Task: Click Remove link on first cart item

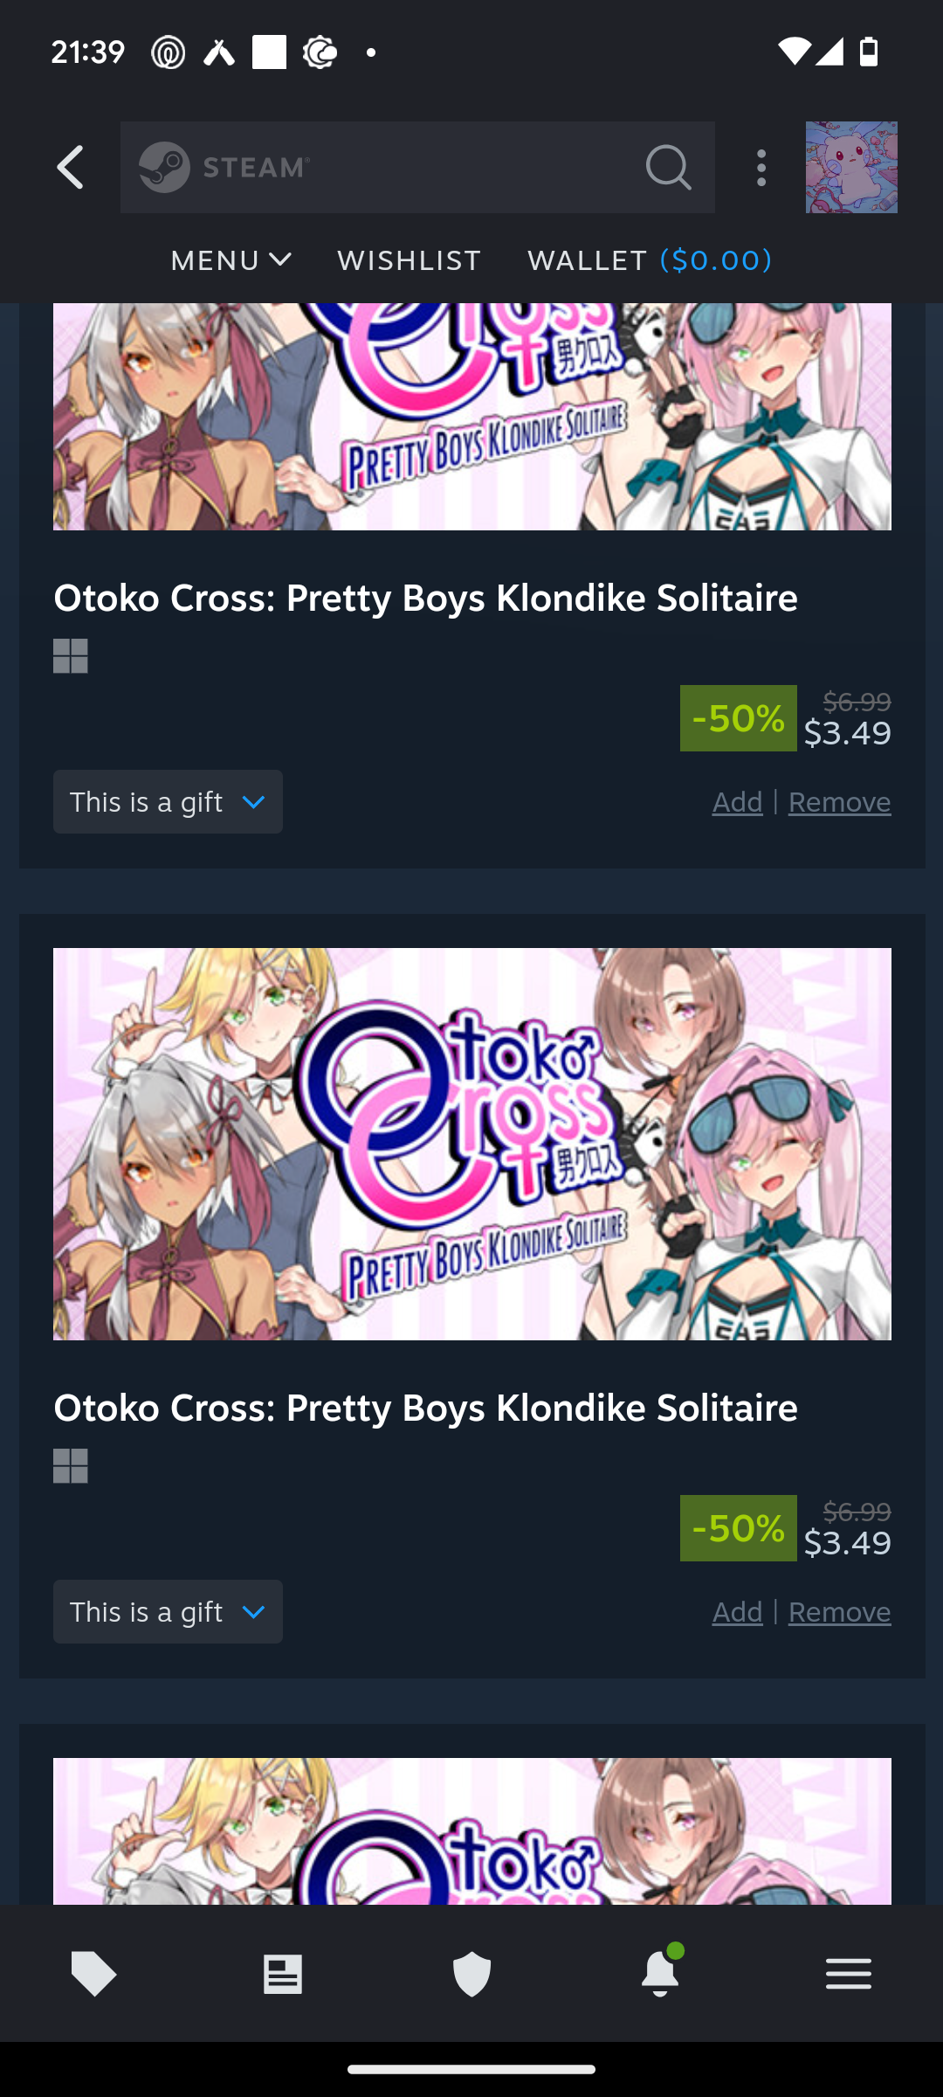Action: 840,802
